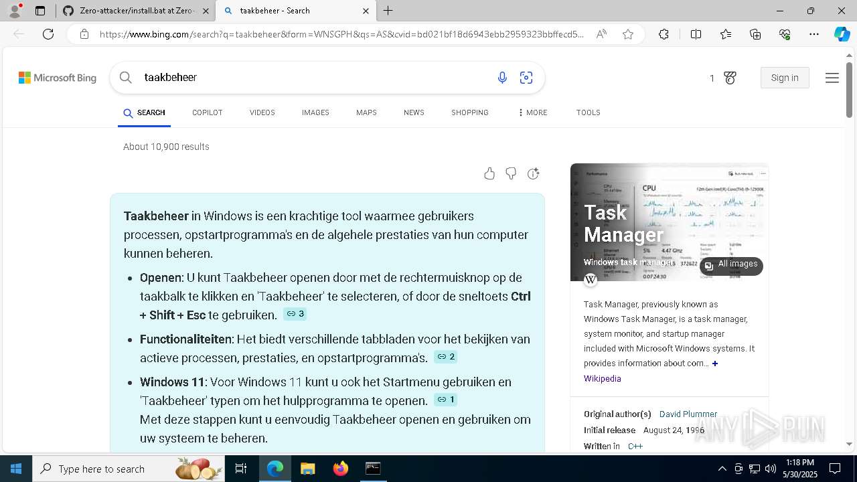Launch Firefox from taskbar
Image resolution: width=857 pixels, height=482 pixels.
(x=341, y=469)
